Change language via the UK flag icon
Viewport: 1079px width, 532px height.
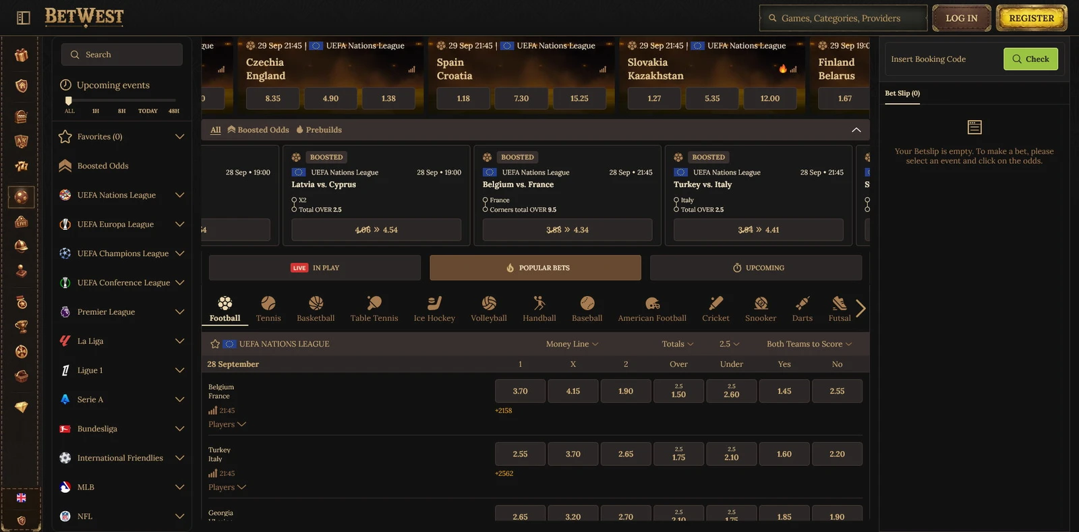(x=22, y=498)
